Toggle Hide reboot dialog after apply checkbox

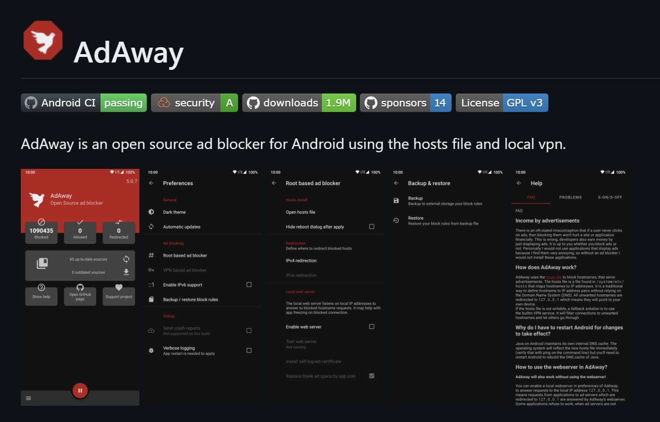click(371, 227)
